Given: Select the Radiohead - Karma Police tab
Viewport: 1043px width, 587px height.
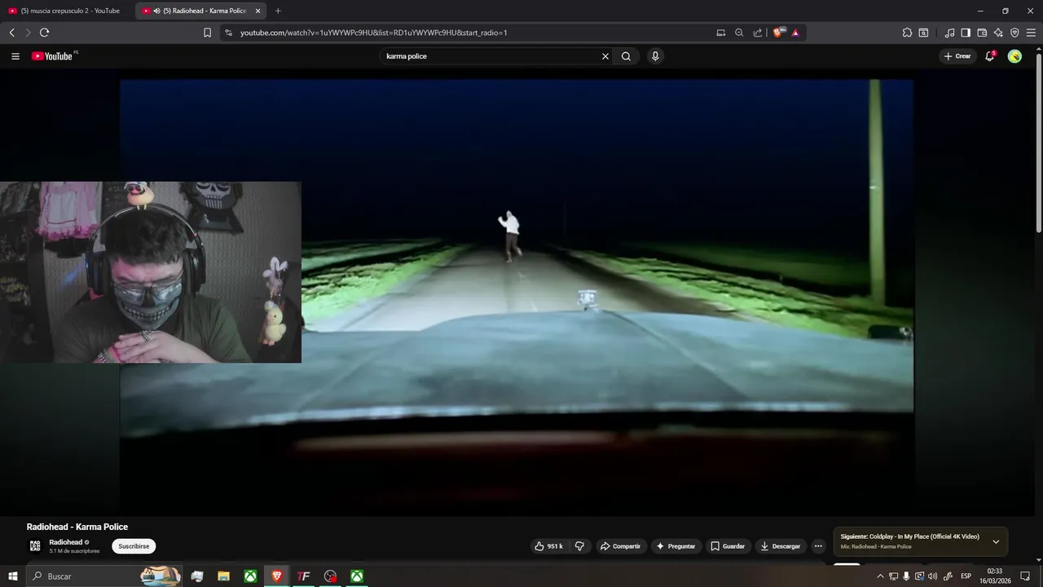Looking at the screenshot, I should pyautogui.click(x=200, y=11).
